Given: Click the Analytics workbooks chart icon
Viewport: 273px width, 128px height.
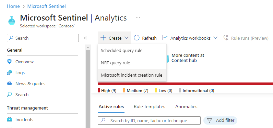Looking at the screenshot, I should 165,38.
